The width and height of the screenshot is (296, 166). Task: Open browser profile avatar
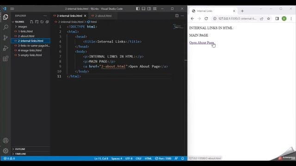(284, 18)
